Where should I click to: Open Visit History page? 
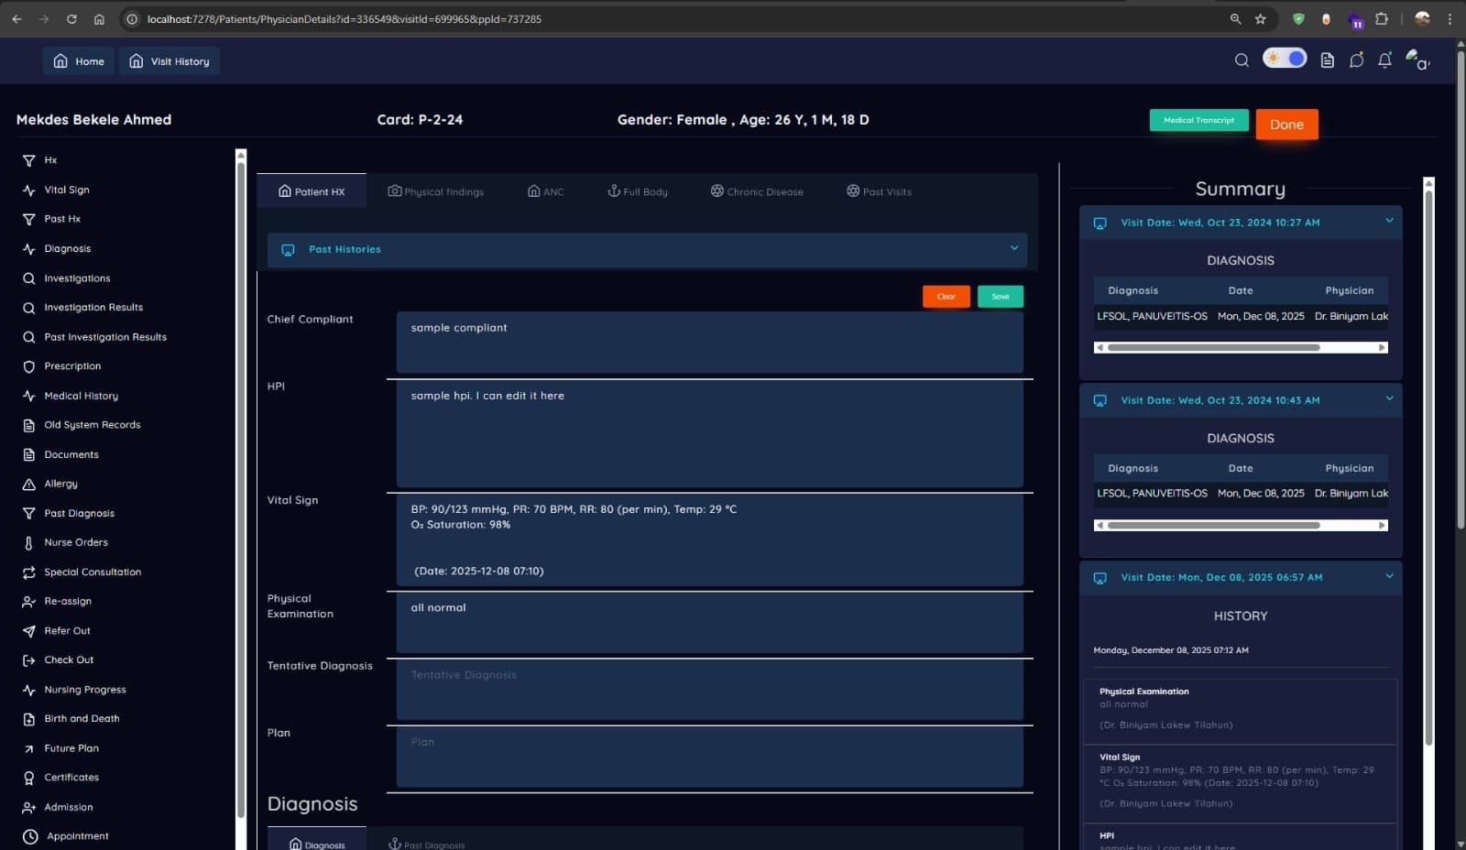pos(170,61)
